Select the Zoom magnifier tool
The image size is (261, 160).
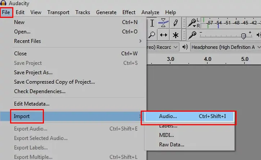152,35
